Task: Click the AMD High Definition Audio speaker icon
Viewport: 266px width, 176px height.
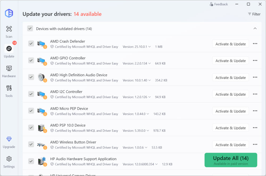Action: coord(41,77)
